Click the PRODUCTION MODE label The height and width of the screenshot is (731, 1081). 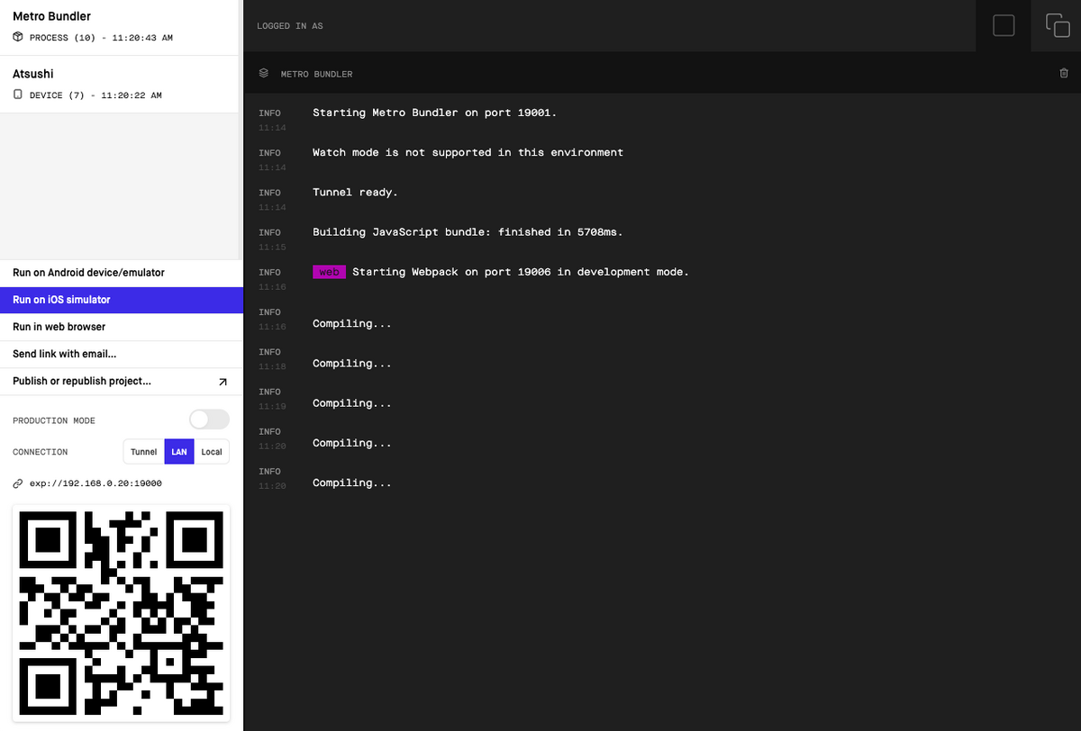coord(54,420)
